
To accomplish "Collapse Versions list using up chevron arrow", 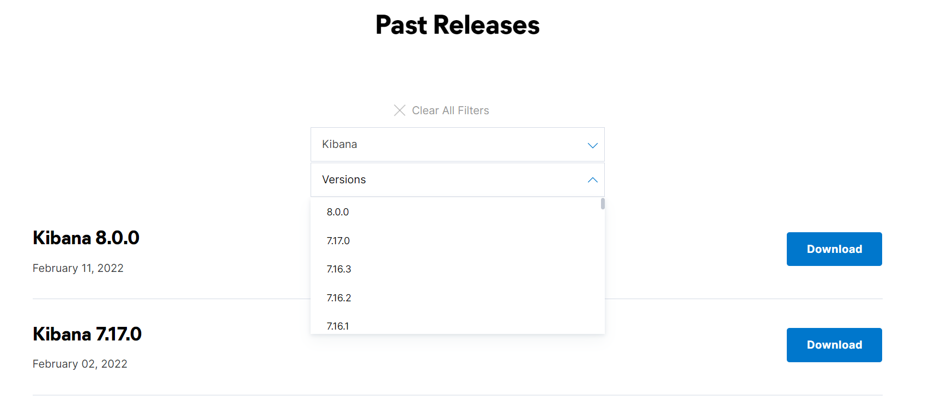I will click(x=592, y=180).
